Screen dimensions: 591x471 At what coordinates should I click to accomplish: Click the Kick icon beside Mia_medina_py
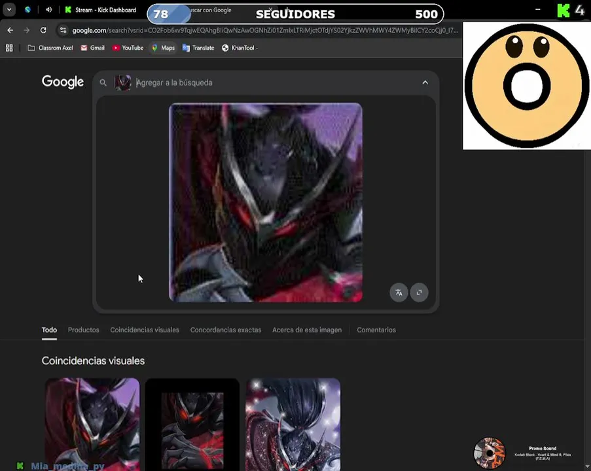pyautogui.click(x=20, y=466)
